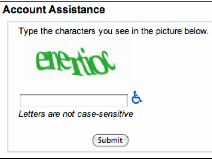Screen dimensions: 212x159
Task: Submit the typed CAPTCHA characters
Action: point(110,140)
